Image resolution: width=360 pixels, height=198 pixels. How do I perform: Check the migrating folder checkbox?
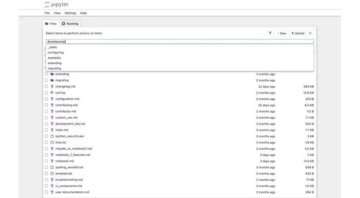46,80
